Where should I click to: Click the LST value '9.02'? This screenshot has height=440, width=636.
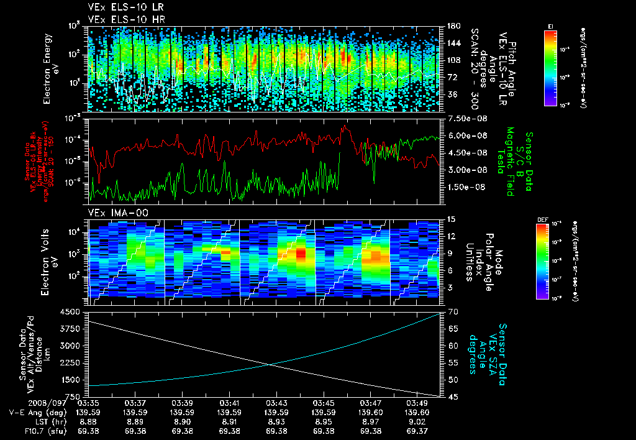pos(417,422)
